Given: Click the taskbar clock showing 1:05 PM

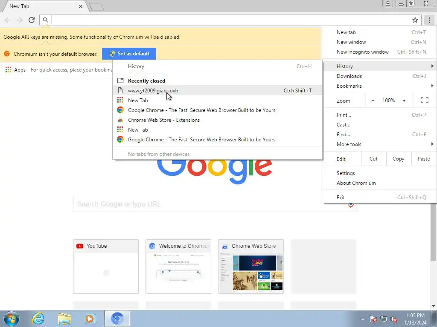Looking at the screenshot, I should pyautogui.click(x=416, y=319).
